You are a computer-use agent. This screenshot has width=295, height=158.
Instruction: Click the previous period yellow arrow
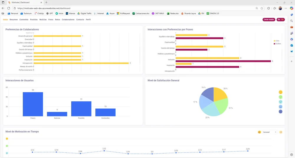click(259, 132)
